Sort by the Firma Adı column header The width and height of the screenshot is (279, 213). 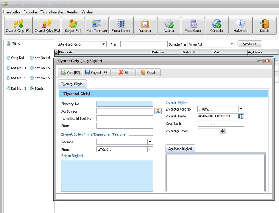pos(105,52)
